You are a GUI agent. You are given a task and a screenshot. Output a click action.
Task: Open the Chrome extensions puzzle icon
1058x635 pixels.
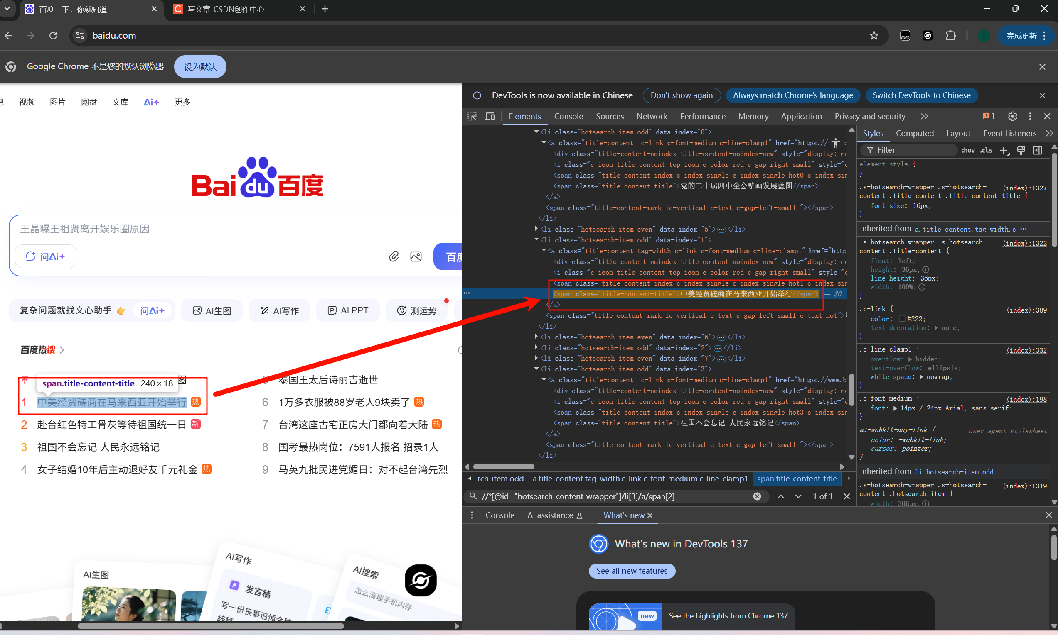coord(950,36)
